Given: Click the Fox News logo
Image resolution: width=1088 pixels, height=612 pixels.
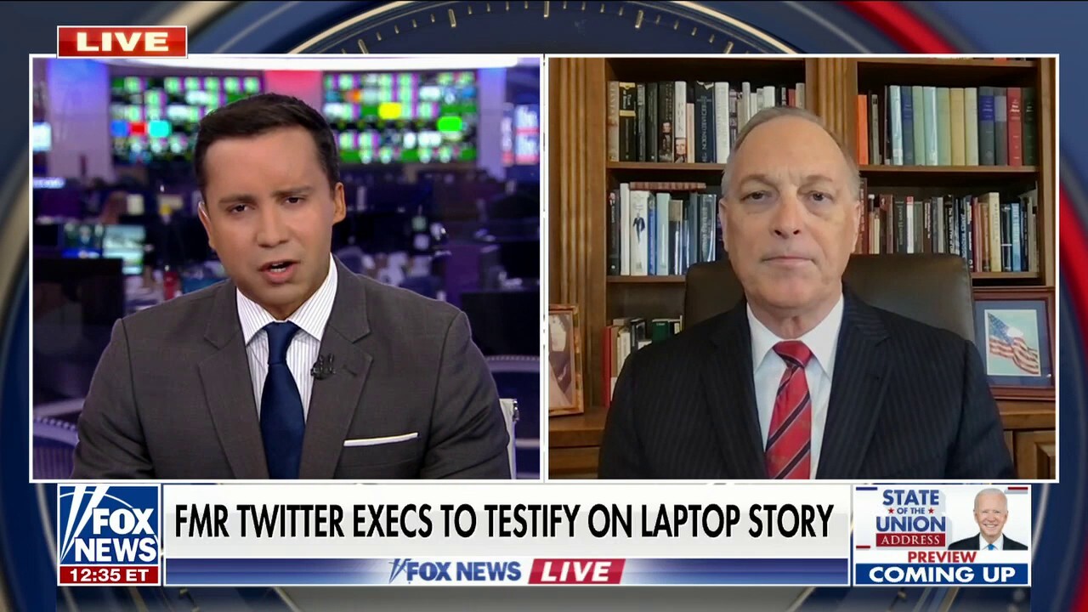Looking at the screenshot, I should pyautogui.click(x=109, y=524).
